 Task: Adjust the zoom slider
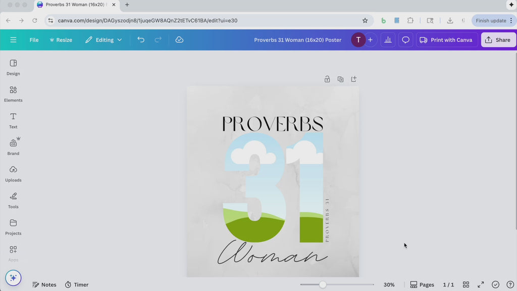(x=323, y=284)
